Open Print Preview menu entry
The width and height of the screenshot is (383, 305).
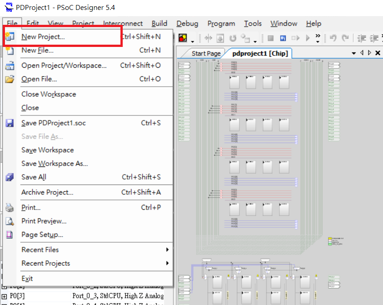click(88, 221)
